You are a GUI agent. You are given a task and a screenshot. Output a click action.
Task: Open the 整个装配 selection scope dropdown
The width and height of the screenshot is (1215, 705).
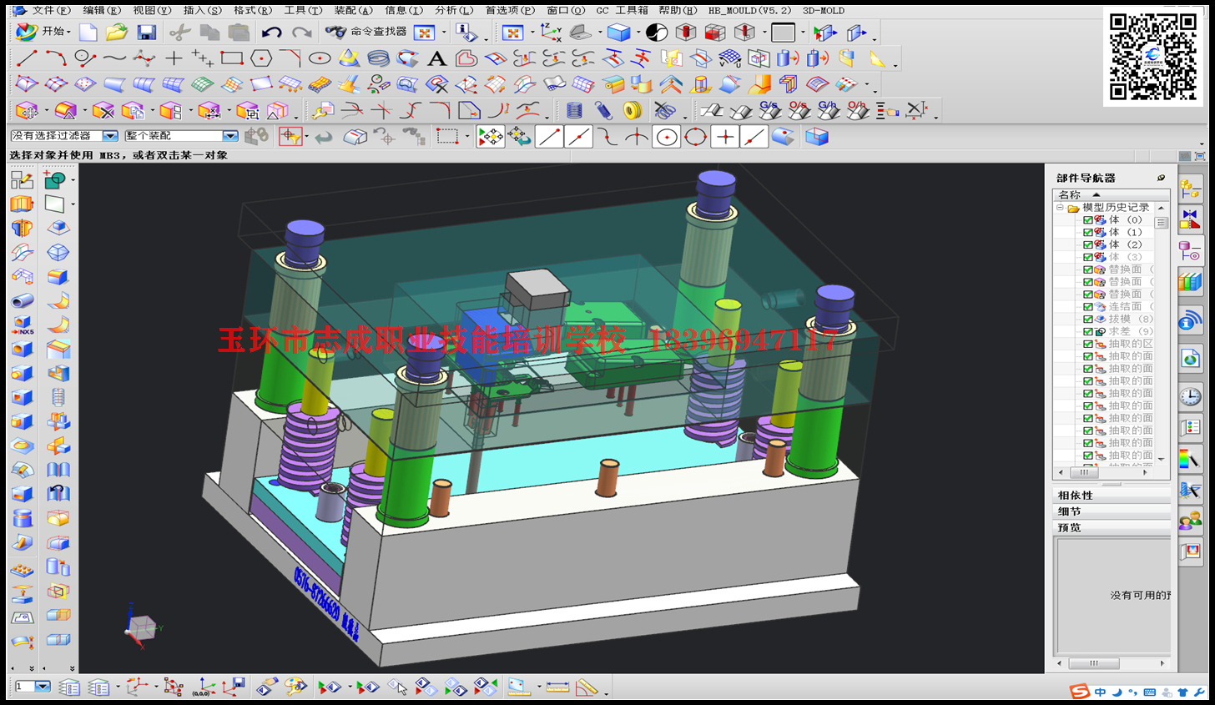(x=229, y=136)
